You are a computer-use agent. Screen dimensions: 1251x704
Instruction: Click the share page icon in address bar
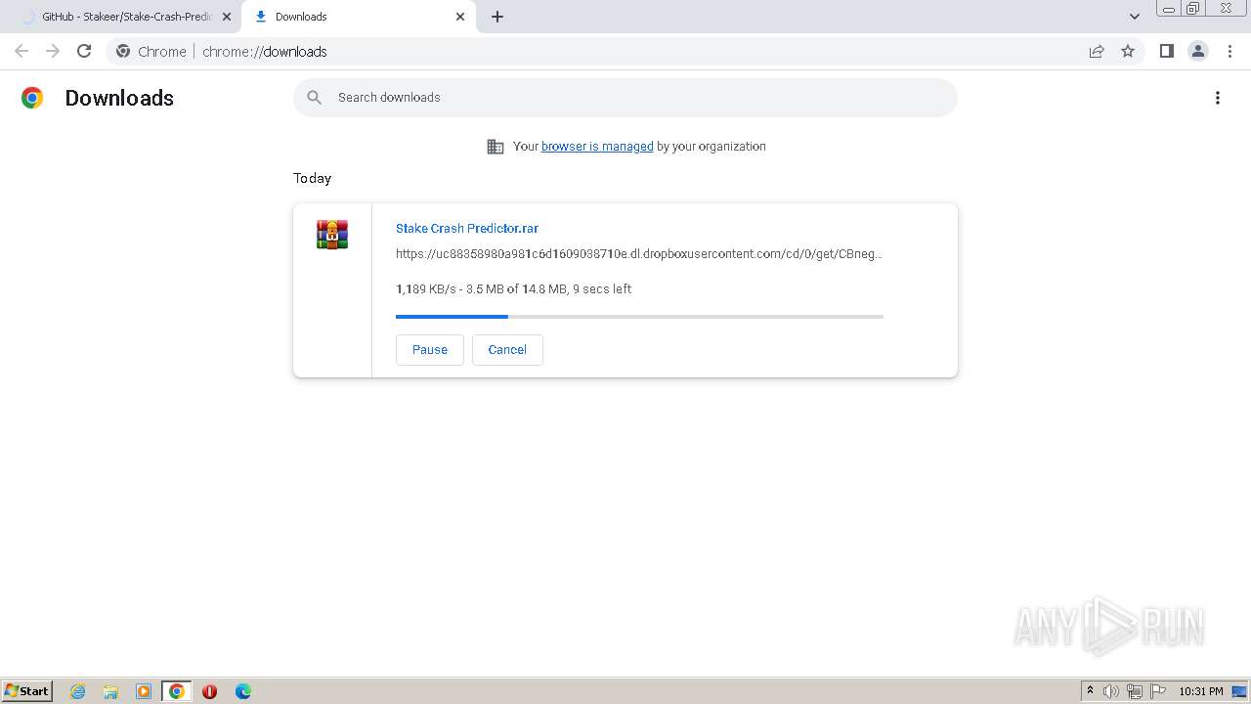coord(1097,51)
